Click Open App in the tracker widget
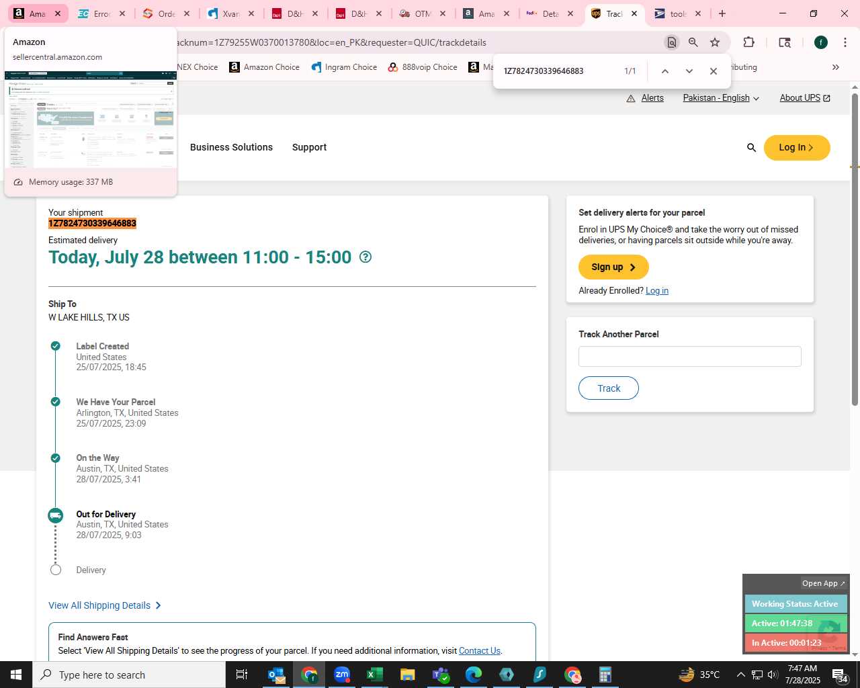860x688 pixels. click(x=824, y=583)
